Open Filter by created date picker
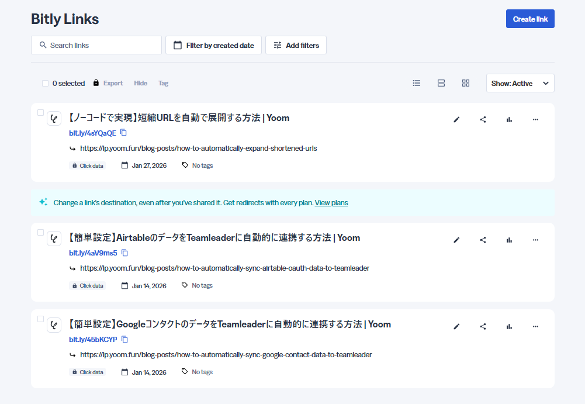Screen dimensions: 585x404 (213, 45)
